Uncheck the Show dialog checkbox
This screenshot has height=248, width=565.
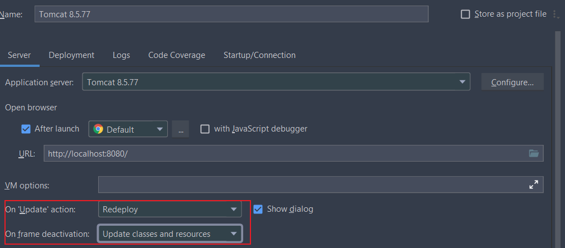258,209
